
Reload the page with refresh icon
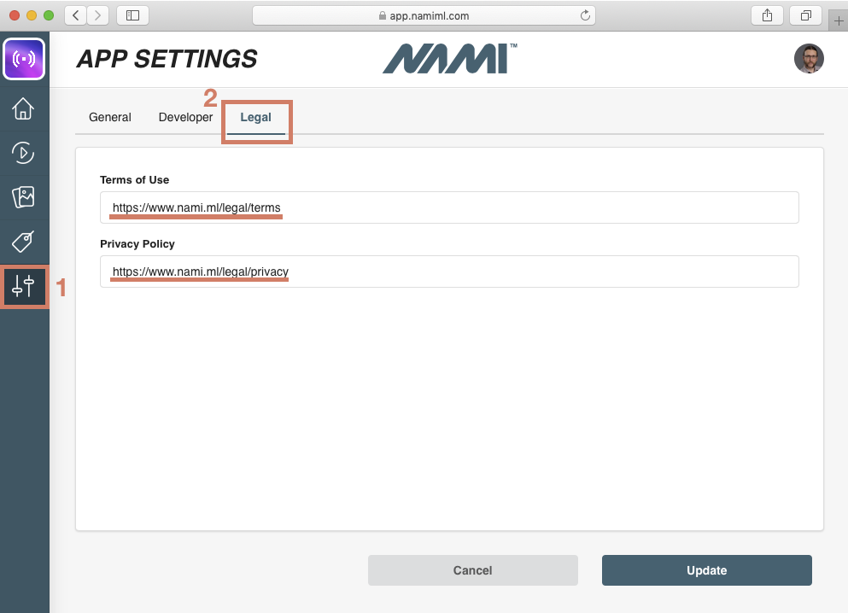[x=585, y=15]
